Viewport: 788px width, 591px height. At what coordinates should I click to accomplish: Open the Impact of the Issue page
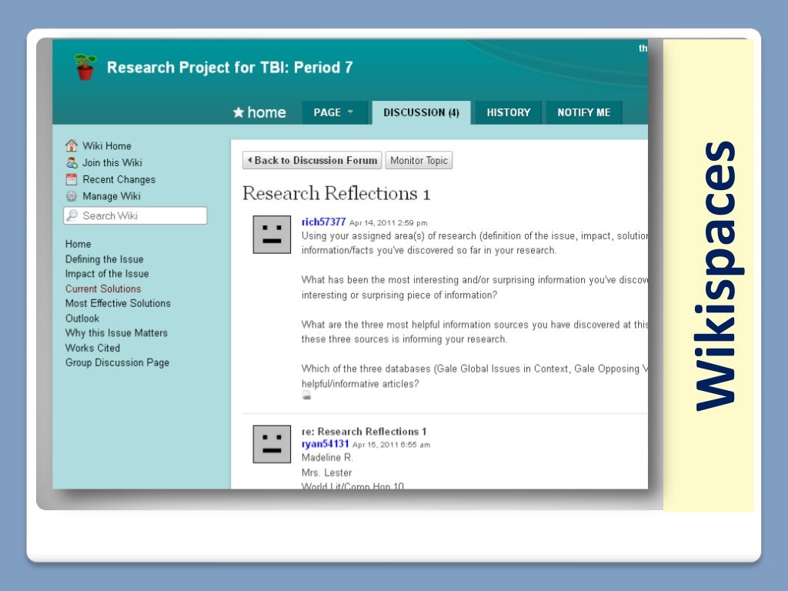(106, 273)
